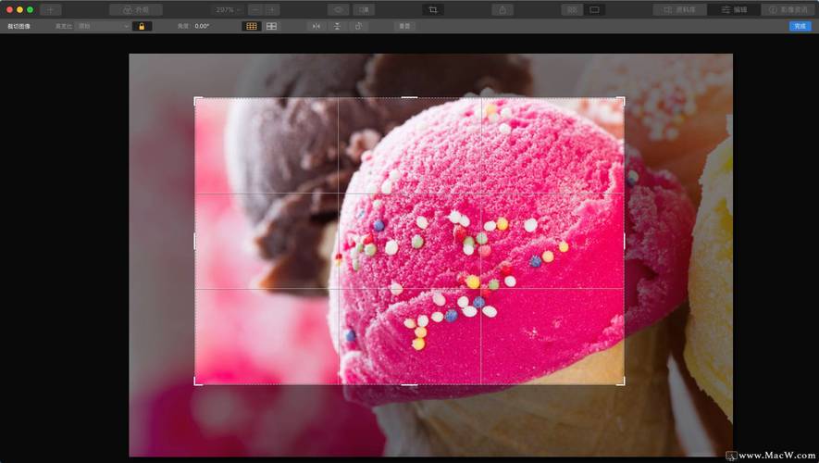
Task: Flip the image vertically
Action: pos(338,26)
